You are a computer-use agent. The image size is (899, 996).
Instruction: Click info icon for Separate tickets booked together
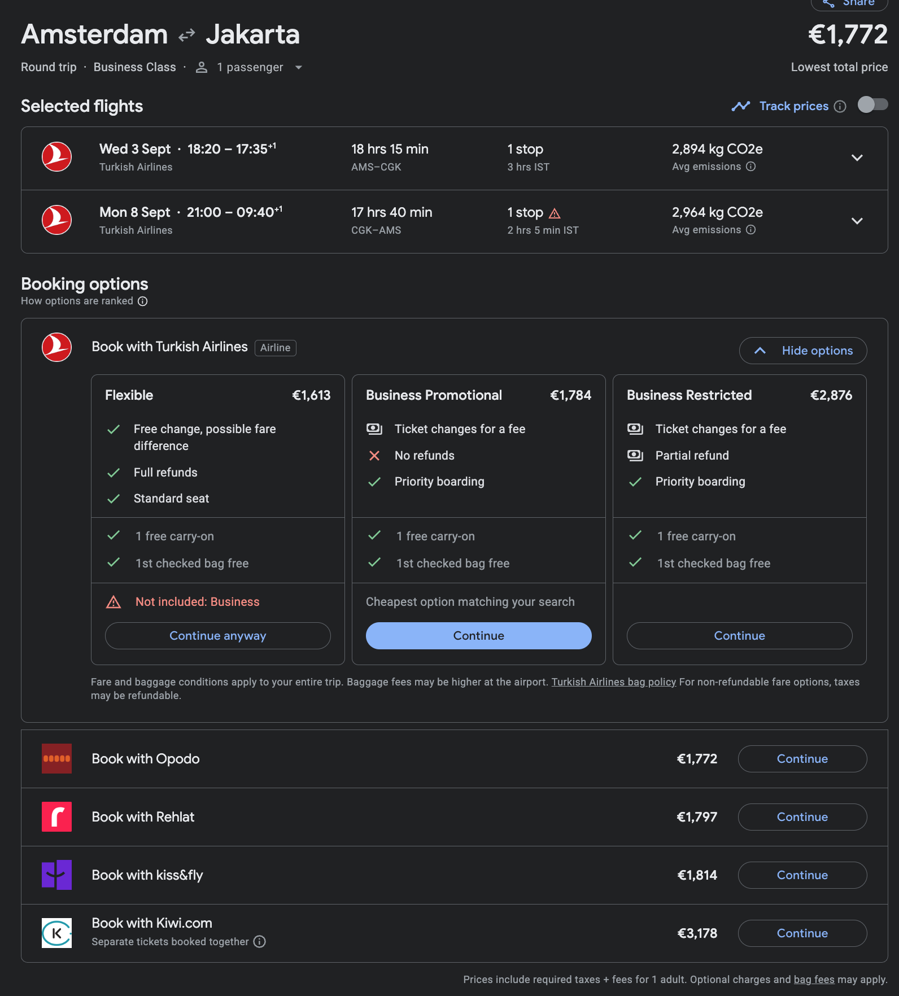259,942
